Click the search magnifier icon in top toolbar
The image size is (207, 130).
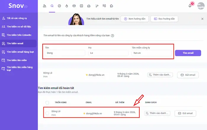52,6
